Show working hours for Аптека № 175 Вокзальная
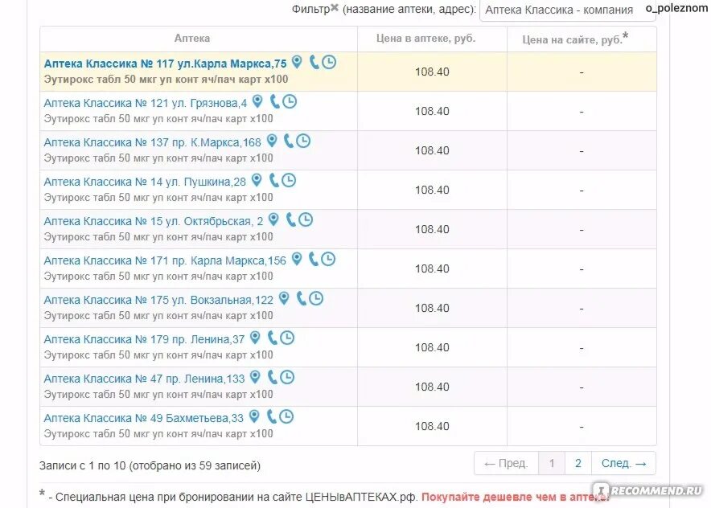The image size is (711, 508). [x=316, y=299]
